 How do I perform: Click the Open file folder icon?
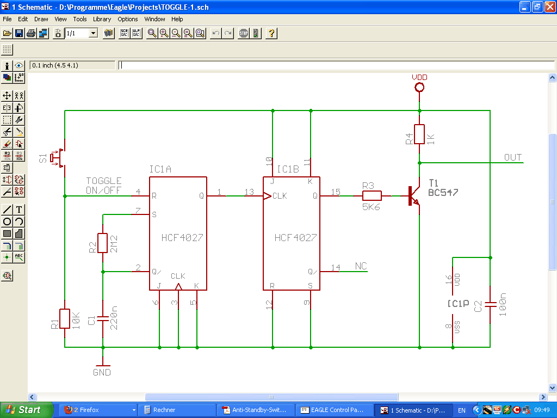coord(7,33)
